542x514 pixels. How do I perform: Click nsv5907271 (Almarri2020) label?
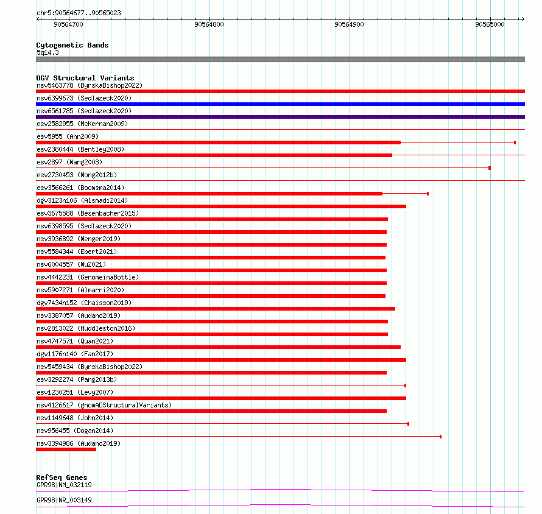pos(80,290)
